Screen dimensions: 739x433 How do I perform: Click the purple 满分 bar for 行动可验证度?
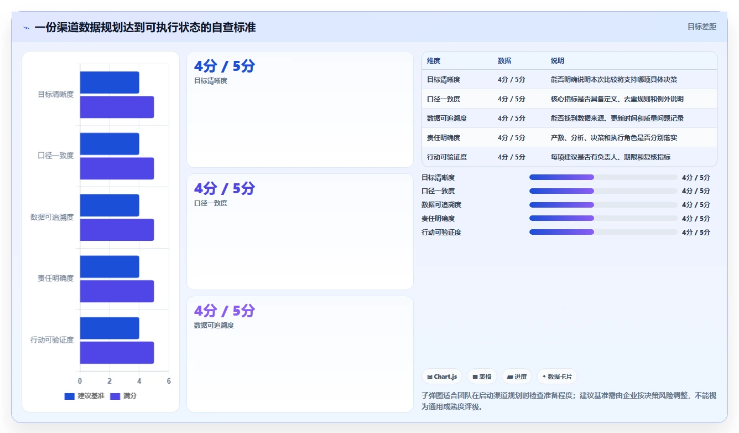click(x=117, y=353)
